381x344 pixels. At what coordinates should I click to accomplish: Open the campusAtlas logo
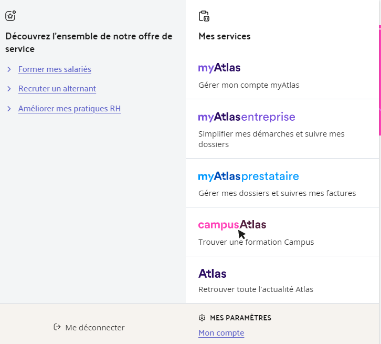coord(232,225)
